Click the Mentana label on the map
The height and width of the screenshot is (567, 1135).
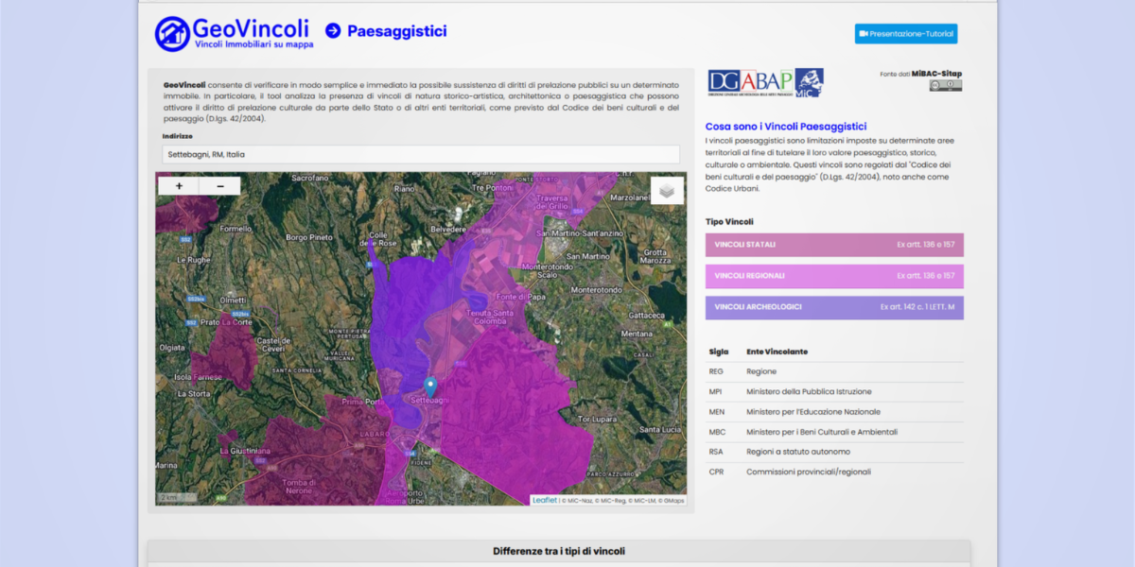(637, 333)
